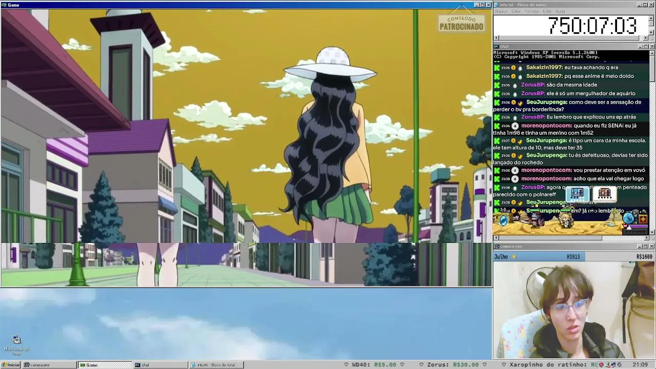
Task: Click morenopontocom's name on the 'quando eu fiz SENAI' message
Action: [546, 126]
